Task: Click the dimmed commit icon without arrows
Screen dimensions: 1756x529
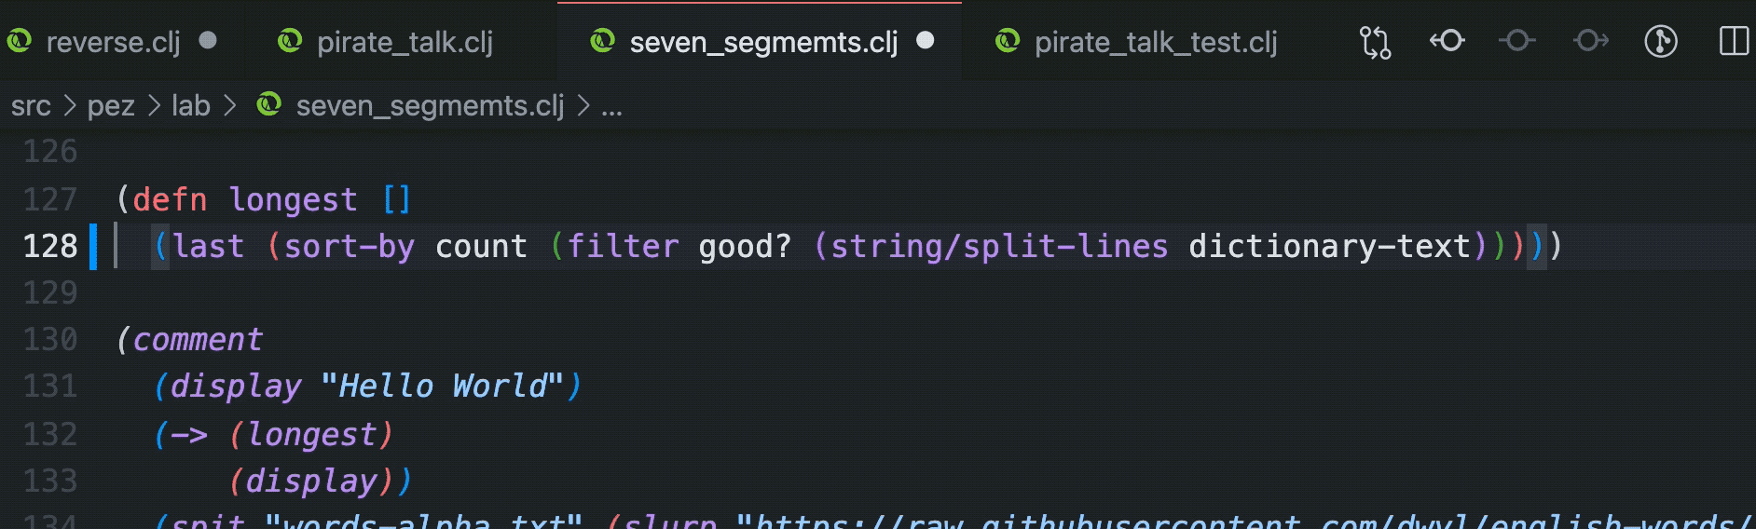Action: coord(1517,41)
